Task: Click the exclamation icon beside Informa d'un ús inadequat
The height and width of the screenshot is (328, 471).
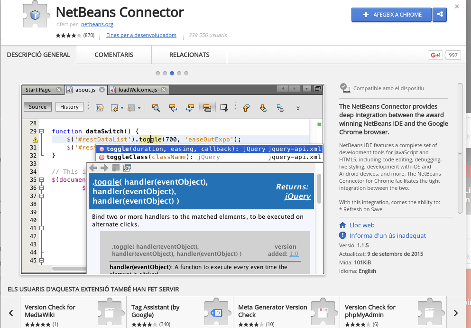Action: pos(342,235)
